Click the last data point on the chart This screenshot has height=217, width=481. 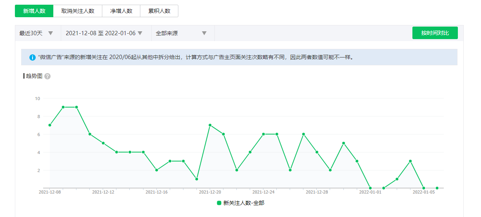[x=437, y=188]
